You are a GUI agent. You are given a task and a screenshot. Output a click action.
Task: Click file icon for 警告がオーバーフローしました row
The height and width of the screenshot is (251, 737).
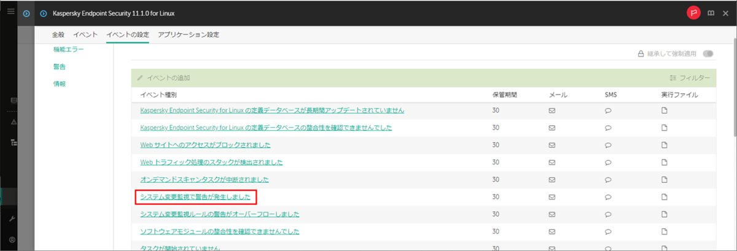pos(664,214)
